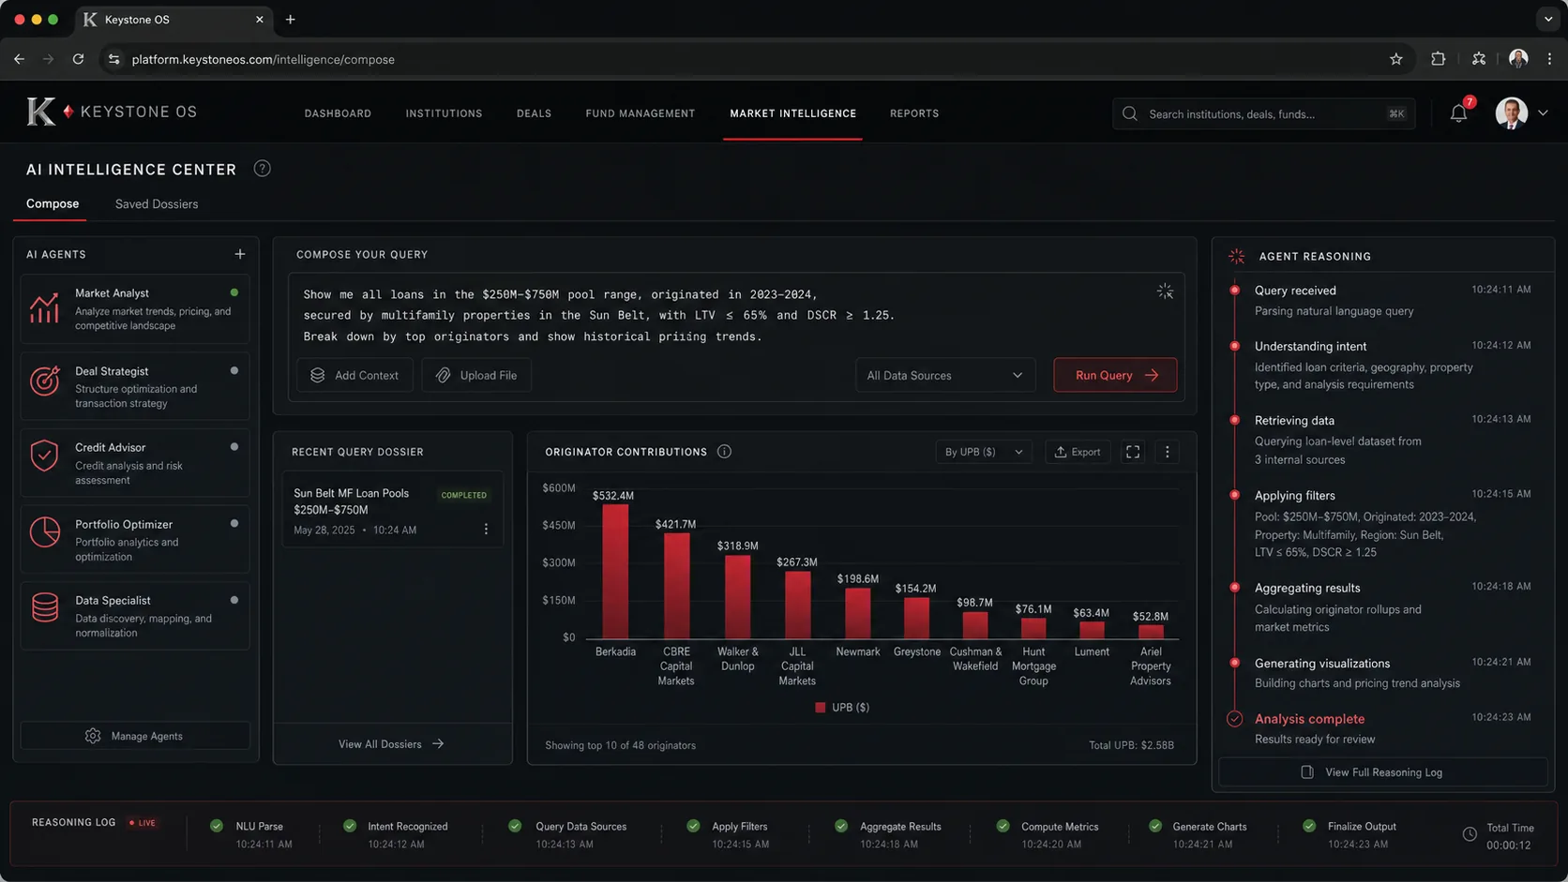1568x882 pixels.
Task: Click the Keystone OS logo
Action: click(x=112, y=112)
